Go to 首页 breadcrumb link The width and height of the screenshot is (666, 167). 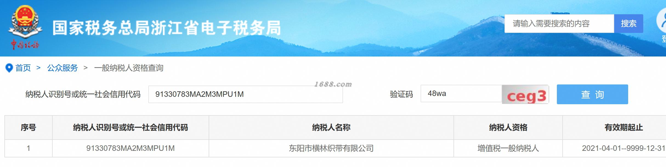pos(23,68)
